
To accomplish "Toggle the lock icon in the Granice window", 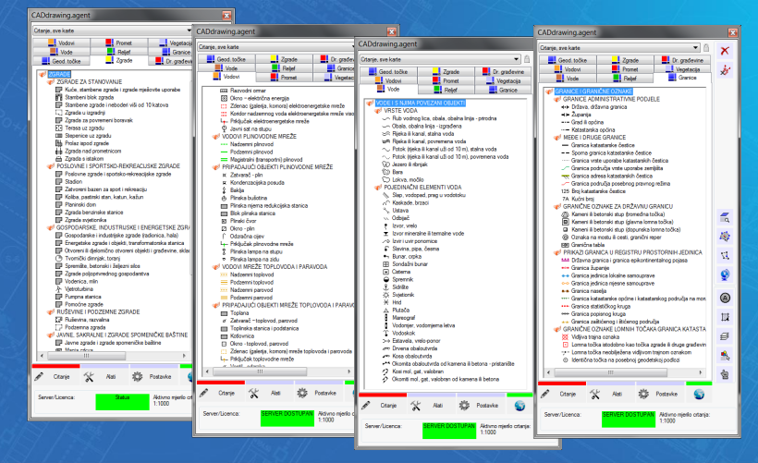I will [x=706, y=47].
